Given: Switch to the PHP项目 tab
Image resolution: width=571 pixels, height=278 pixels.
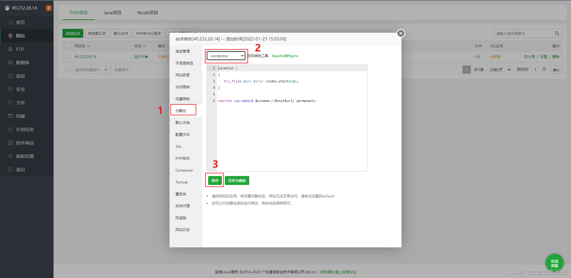Looking at the screenshot, I should (x=79, y=12).
